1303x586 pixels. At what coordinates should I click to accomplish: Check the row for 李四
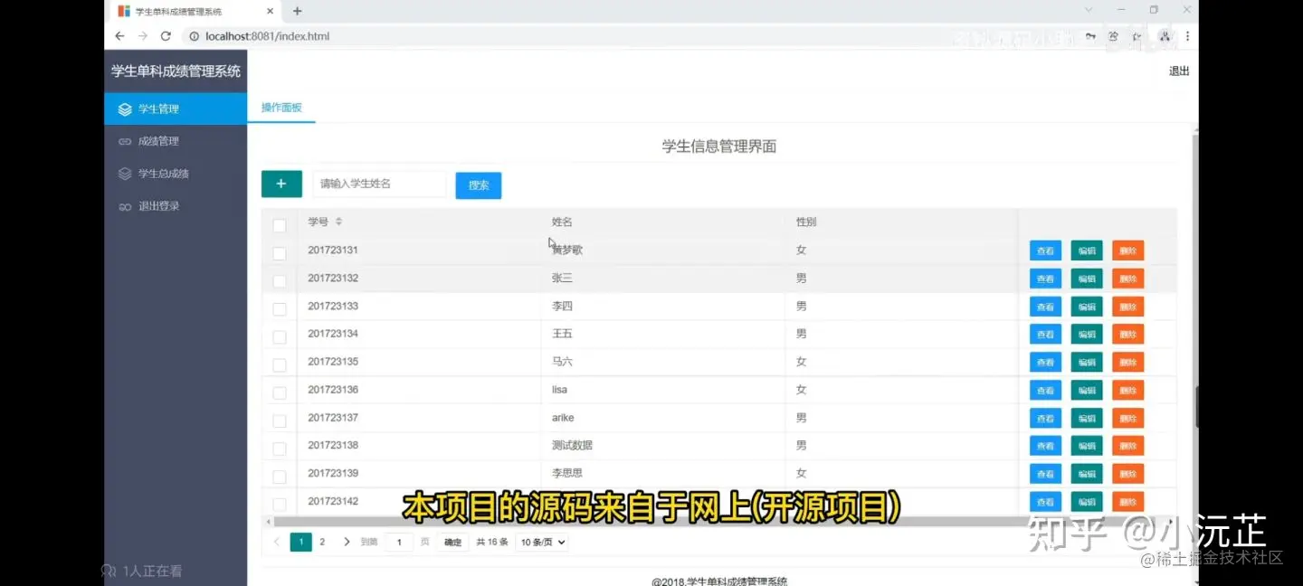(280, 309)
